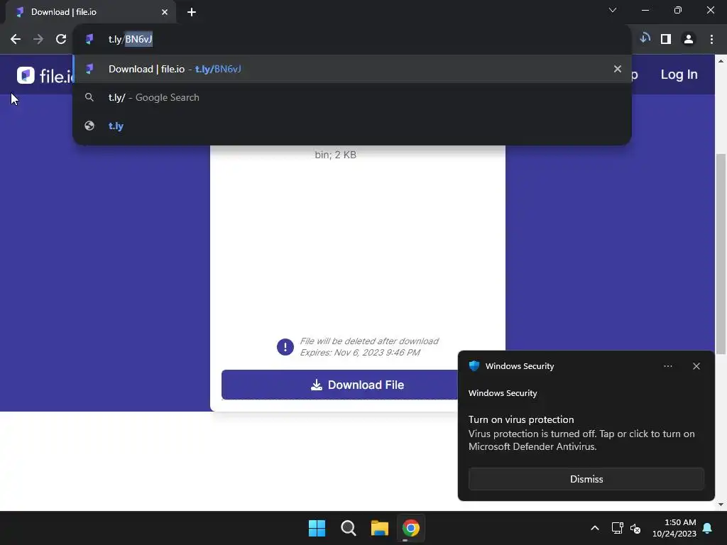Image resolution: width=727 pixels, height=545 pixels.
Task: Click the Log In link
Action: pos(679,75)
